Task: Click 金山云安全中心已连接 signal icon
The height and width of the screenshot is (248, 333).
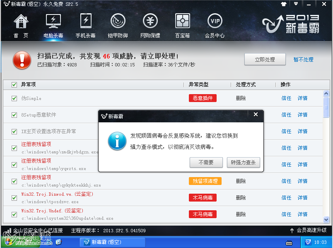Action: point(9,231)
